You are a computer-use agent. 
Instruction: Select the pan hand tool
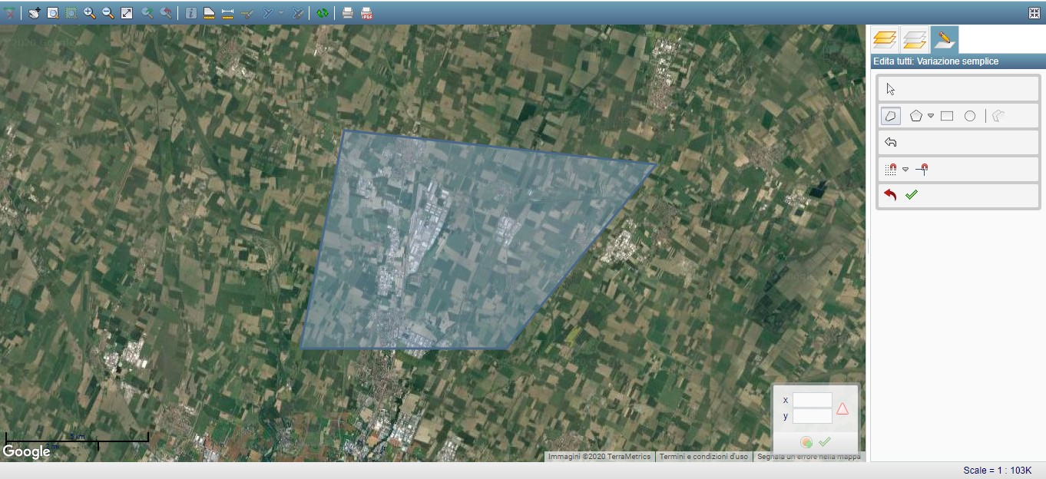35,12
